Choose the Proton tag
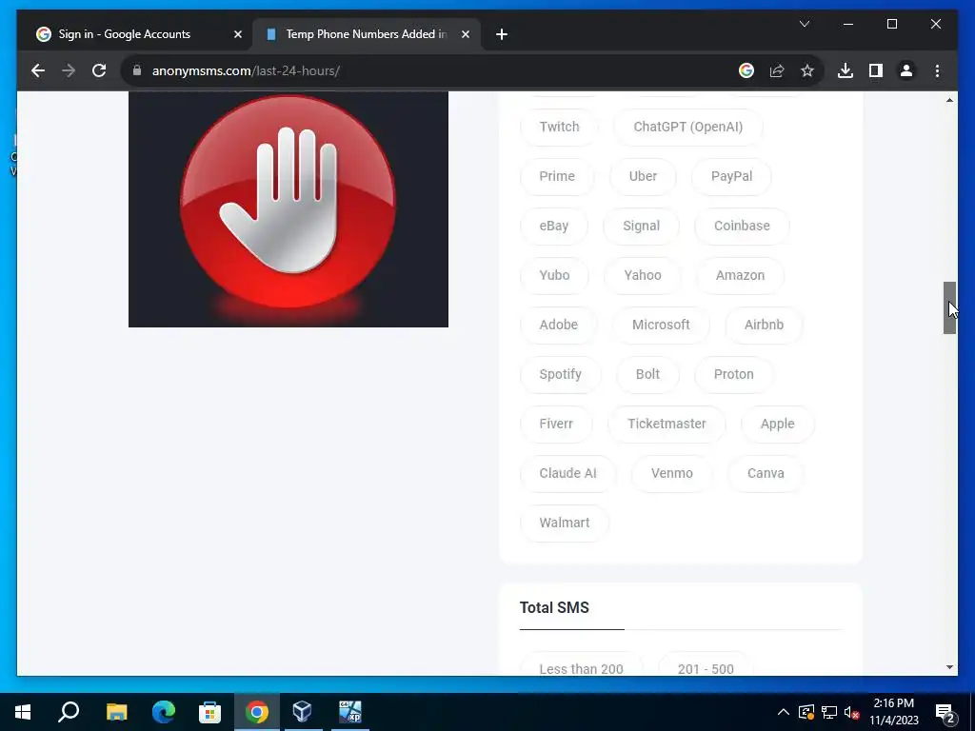The width and height of the screenshot is (975, 731). (734, 374)
